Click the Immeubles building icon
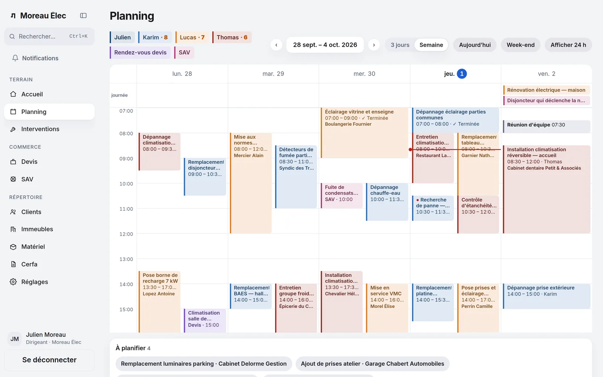Viewport: 603px width, 377px height. click(13, 229)
